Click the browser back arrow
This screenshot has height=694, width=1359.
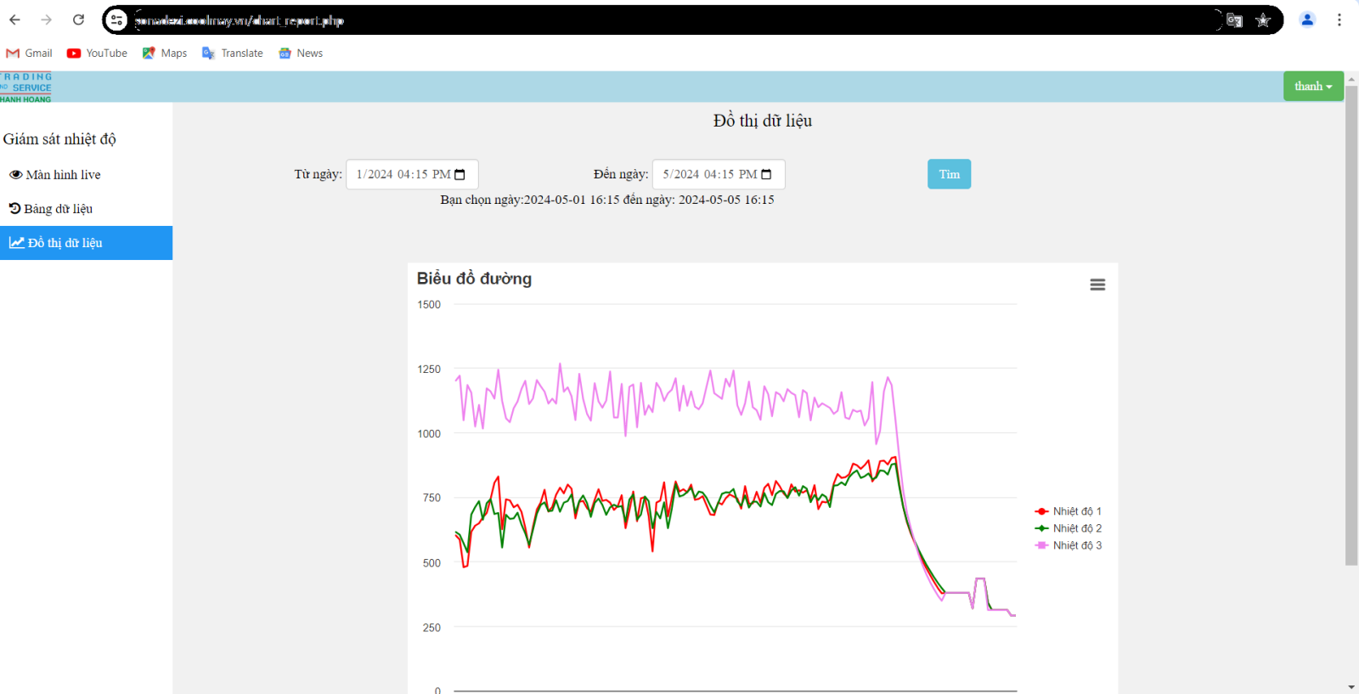click(15, 20)
